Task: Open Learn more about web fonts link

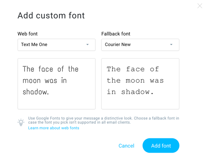Action: [54, 128]
